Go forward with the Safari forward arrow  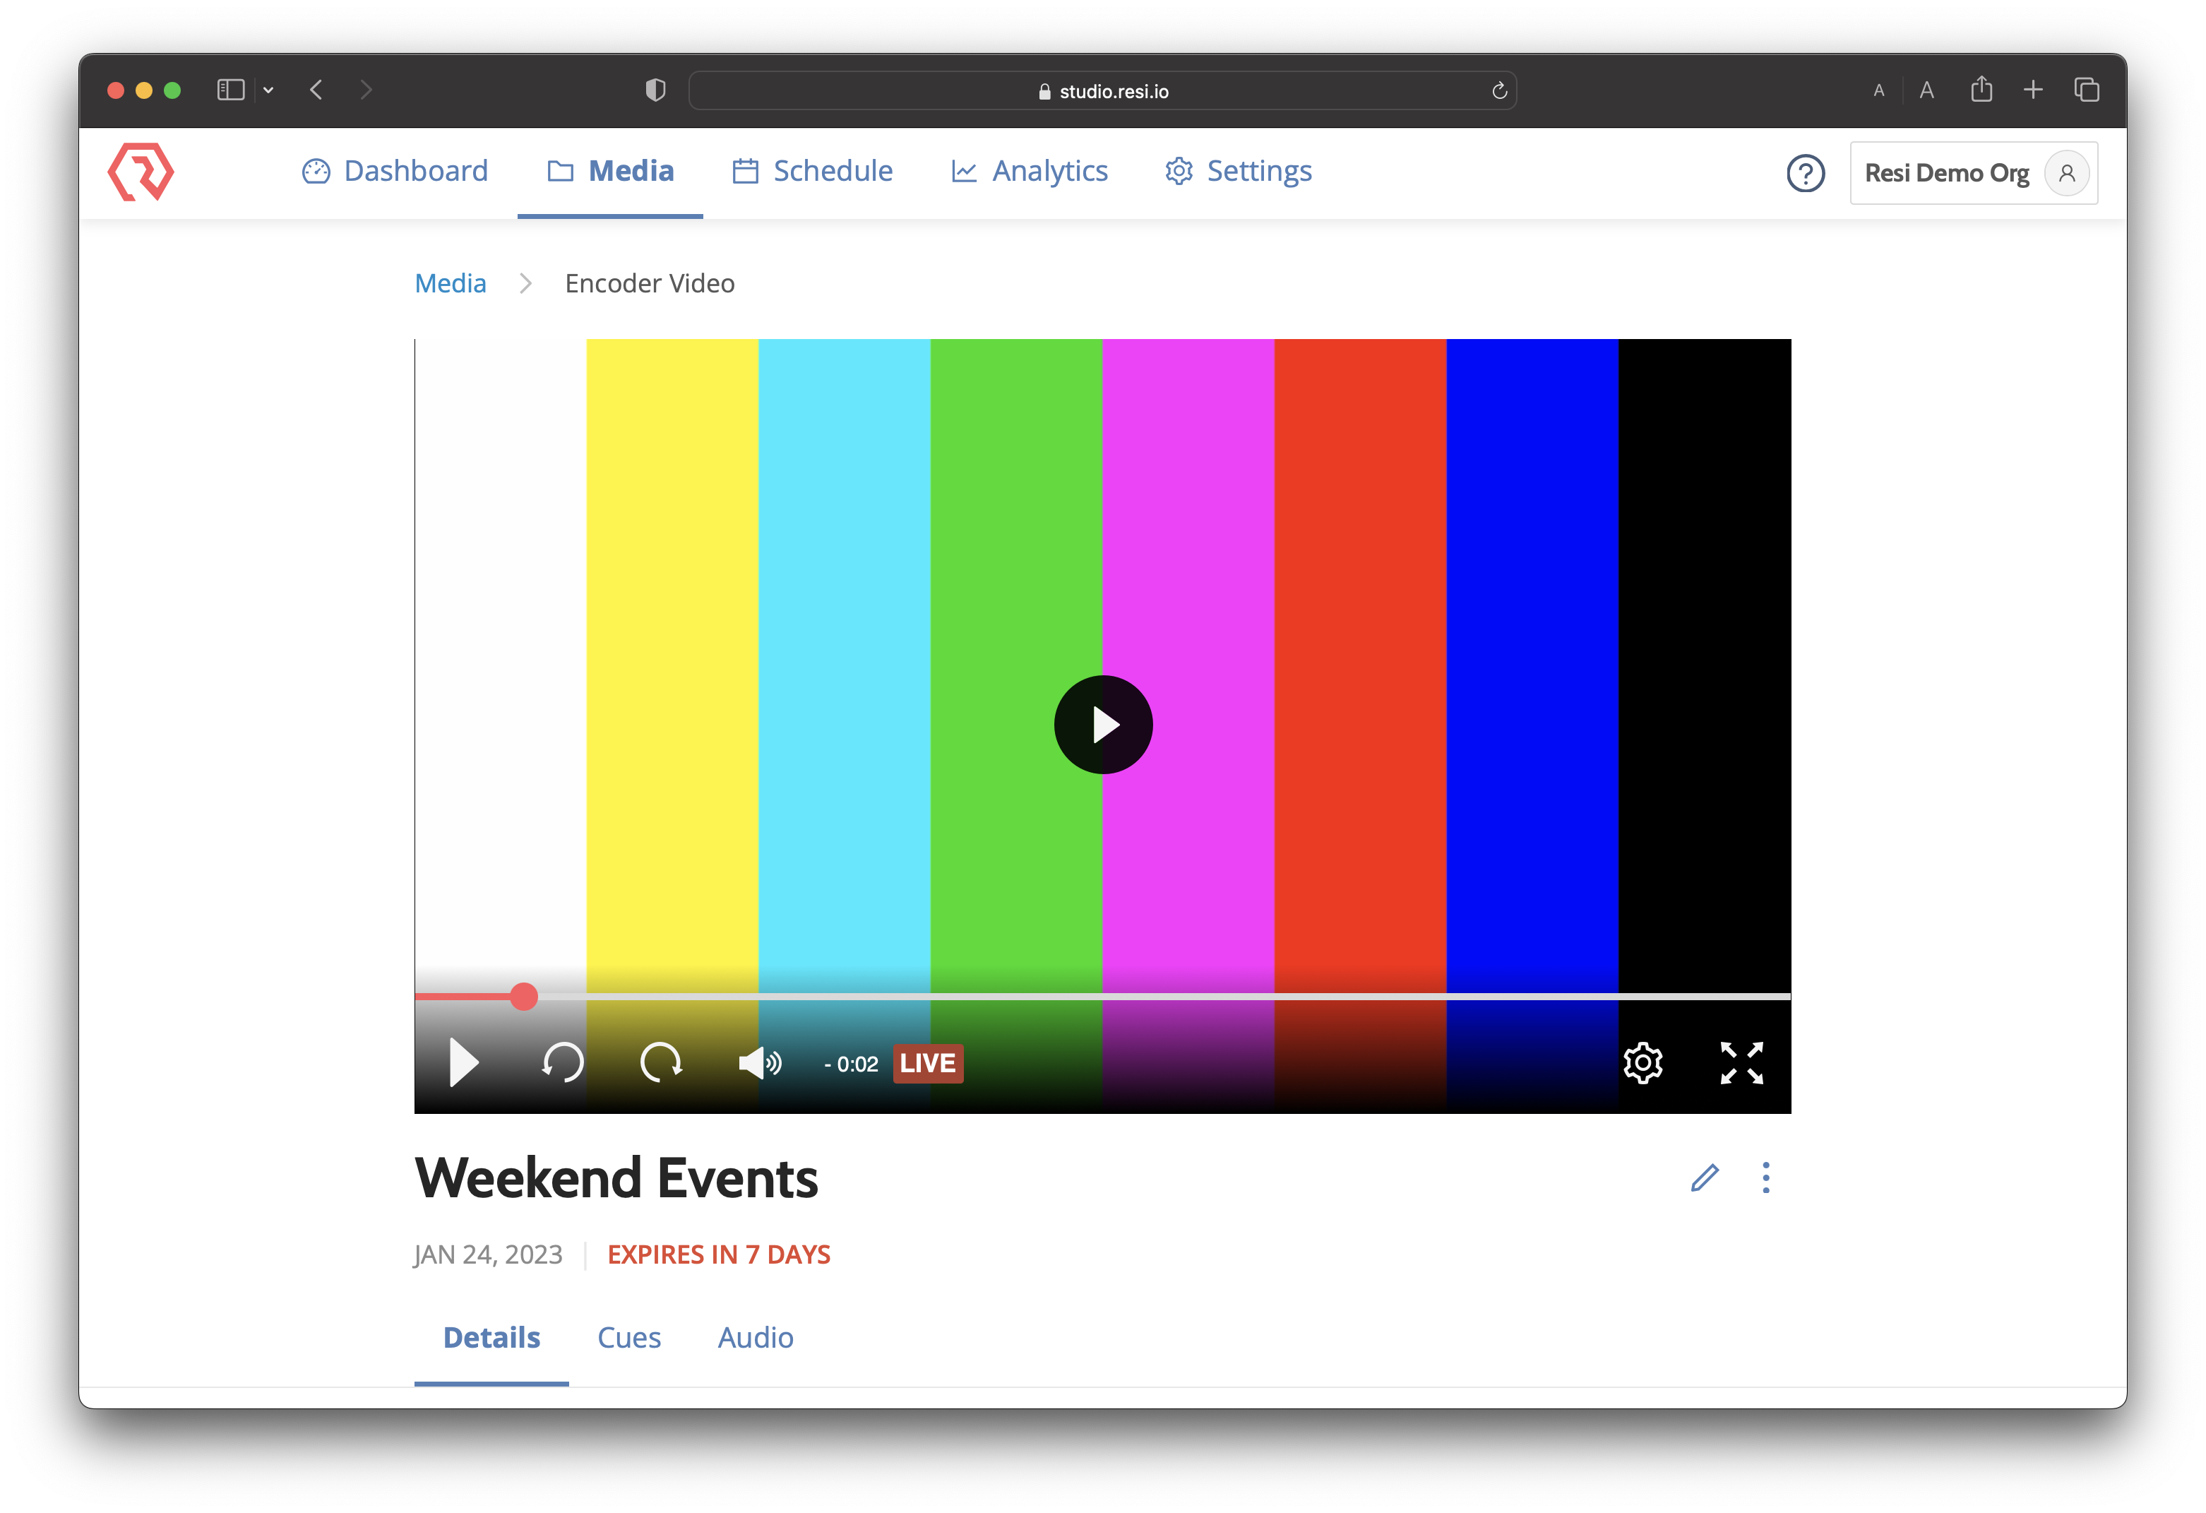[x=366, y=90]
